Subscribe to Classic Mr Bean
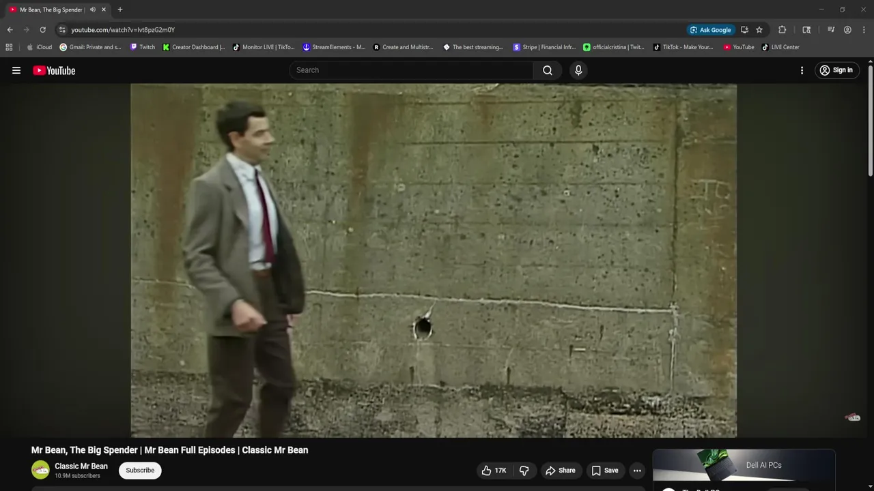 140,471
